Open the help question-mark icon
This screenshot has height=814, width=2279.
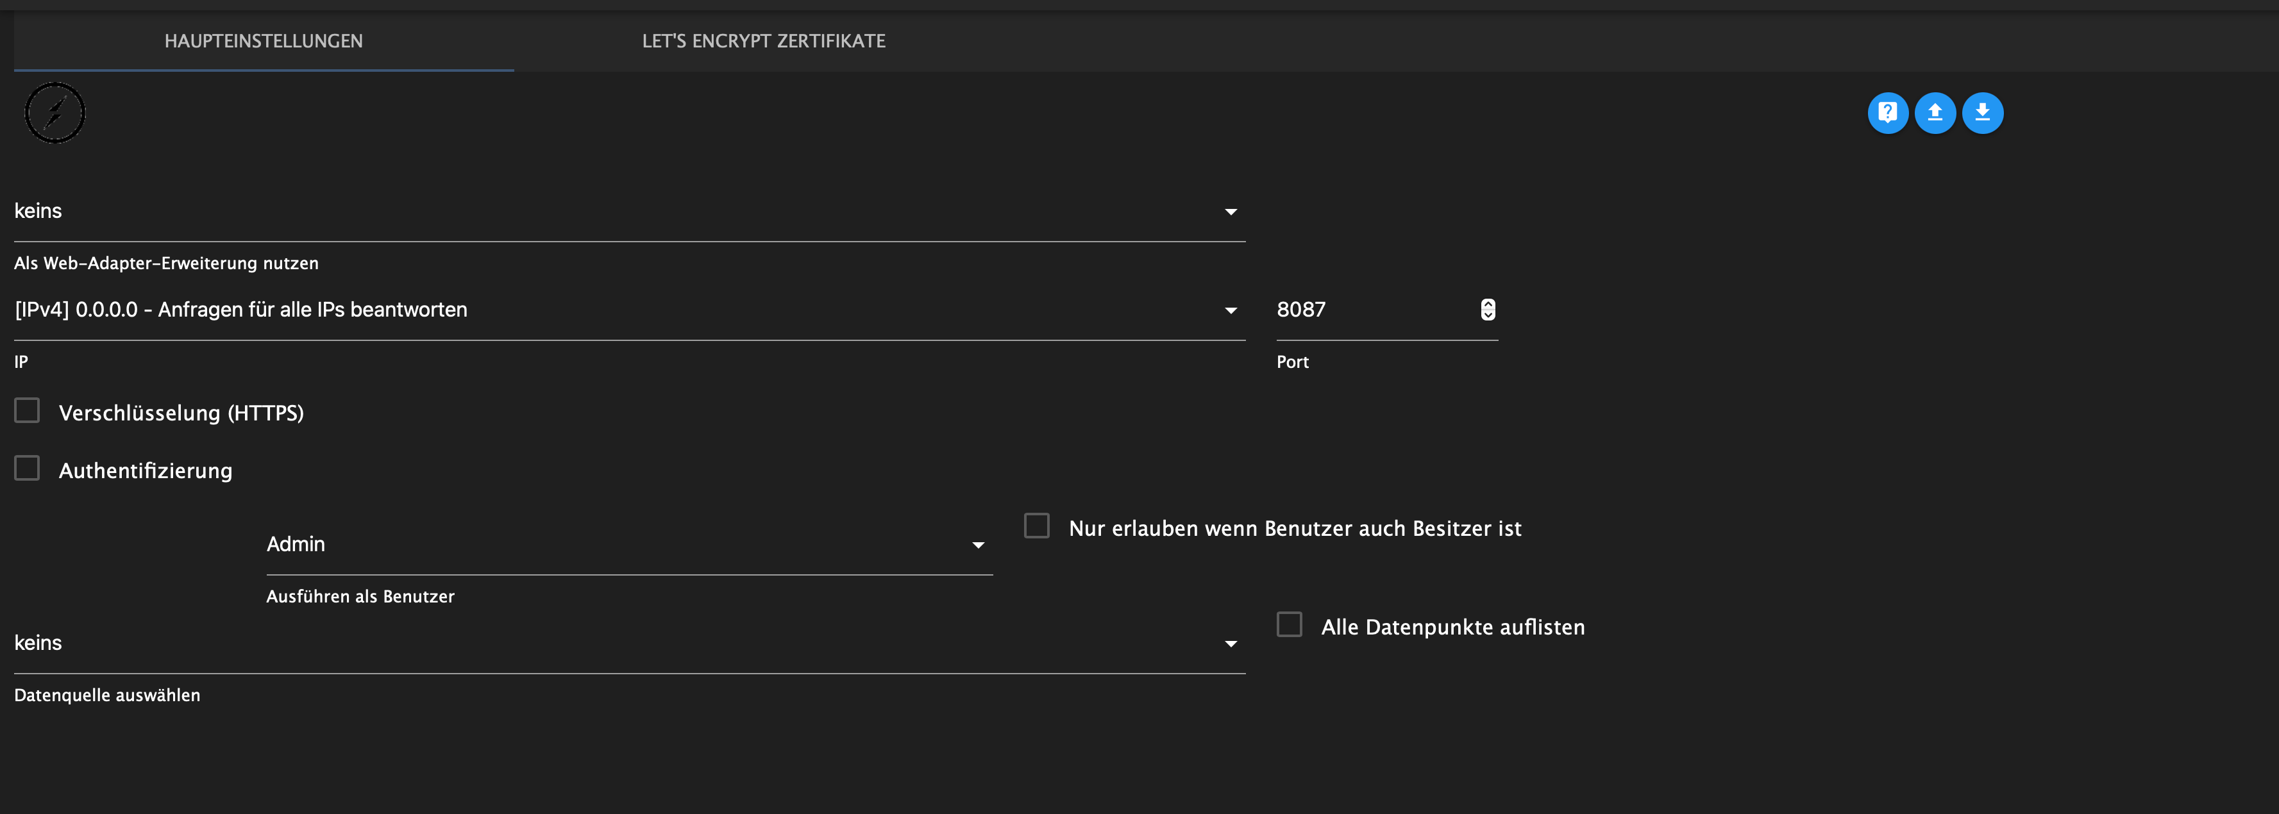[1887, 113]
